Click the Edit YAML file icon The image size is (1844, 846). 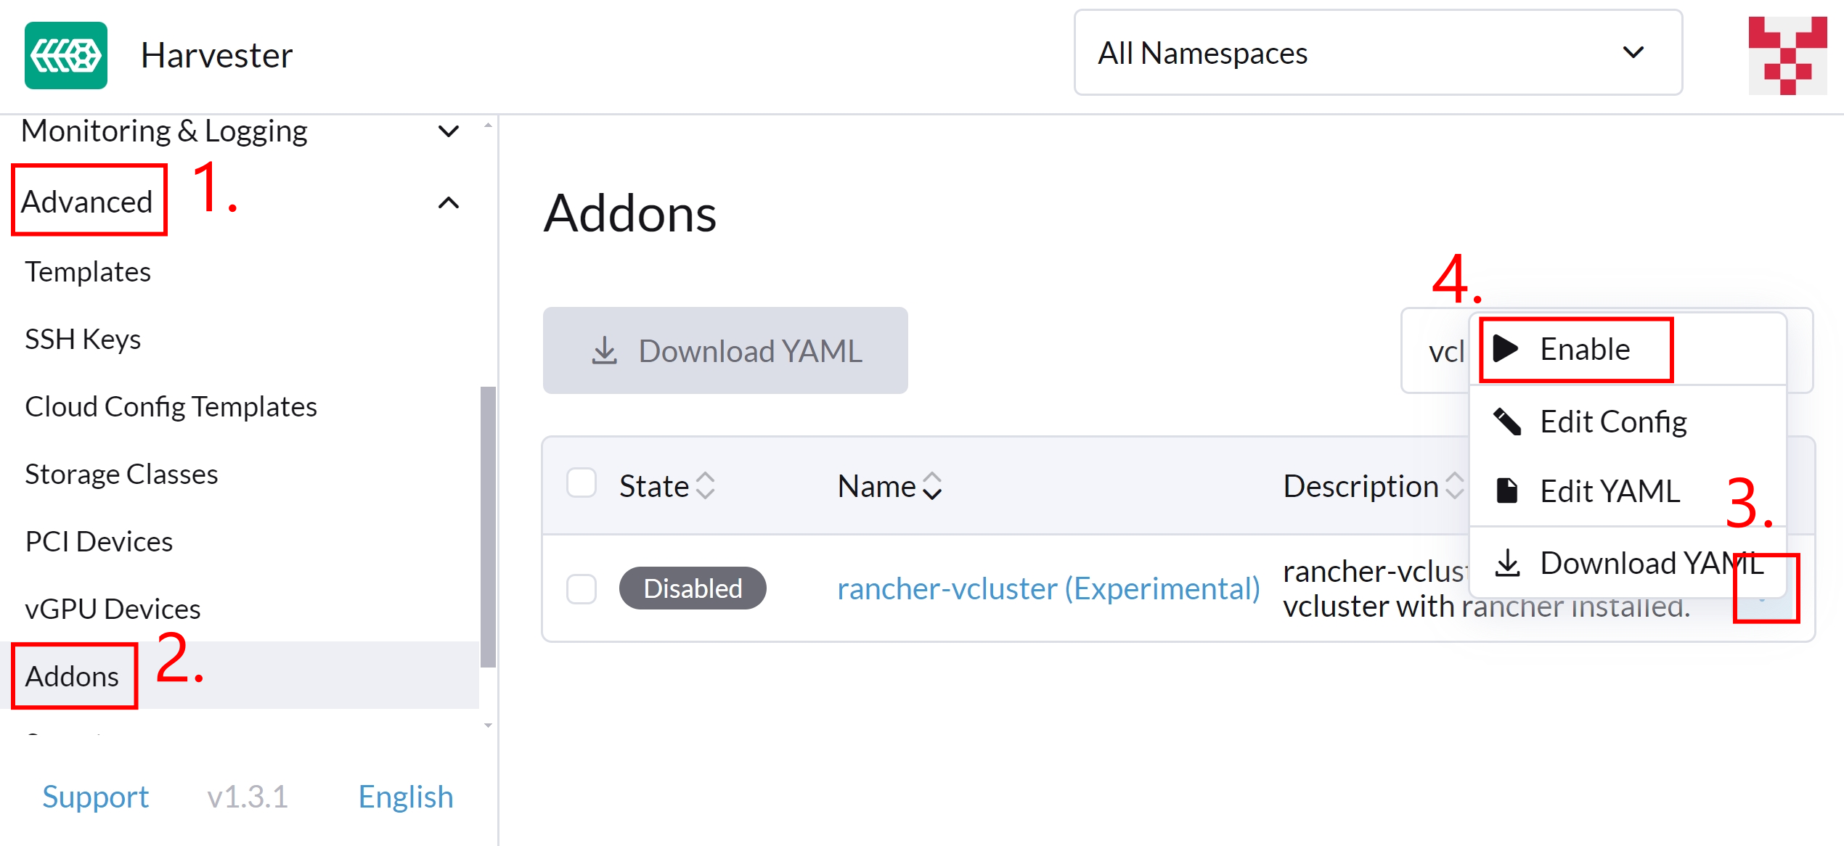tap(1507, 491)
